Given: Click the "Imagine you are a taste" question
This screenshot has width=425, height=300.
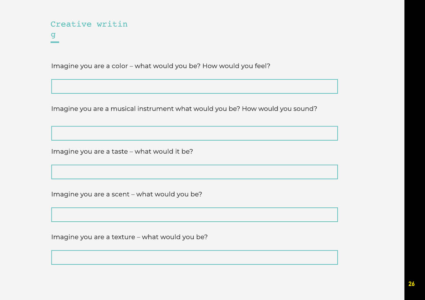Looking at the screenshot, I should tap(89, 152).
